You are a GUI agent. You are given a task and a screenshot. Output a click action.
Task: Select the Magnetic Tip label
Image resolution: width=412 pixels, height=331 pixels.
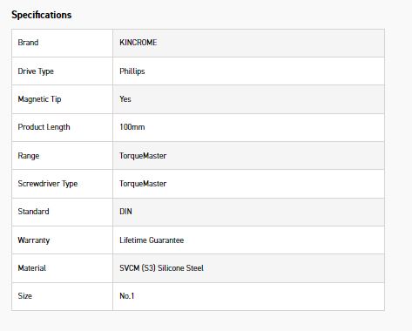point(39,99)
